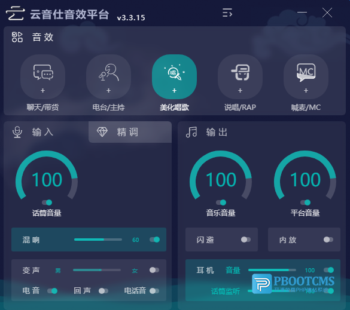
Task: Click the 男 male label in 变声
Action: tap(58, 271)
